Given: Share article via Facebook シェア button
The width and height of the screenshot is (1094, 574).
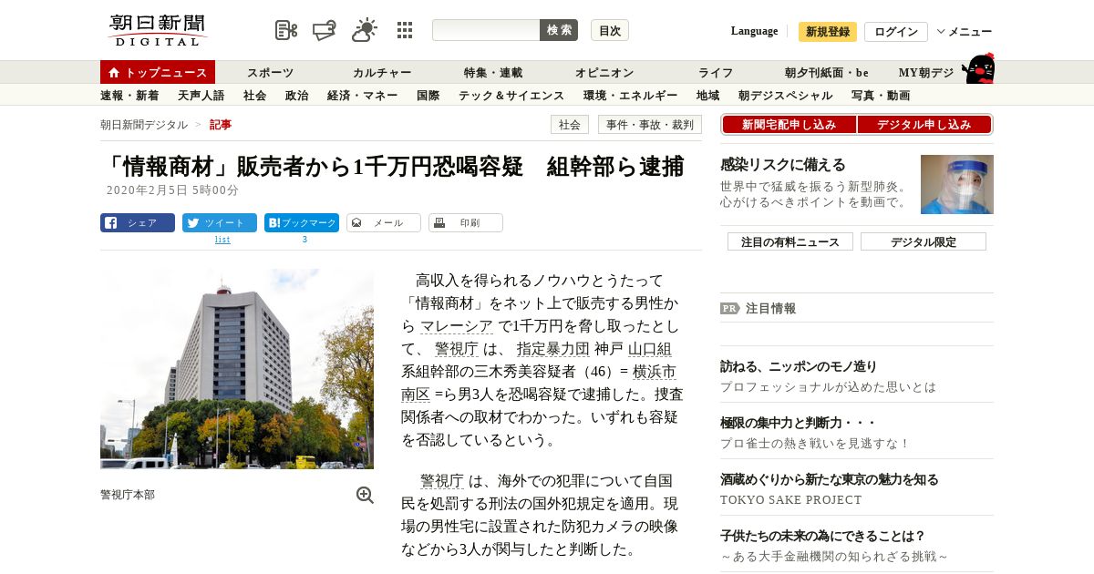Looking at the screenshot, I should (x=138, y=223).
